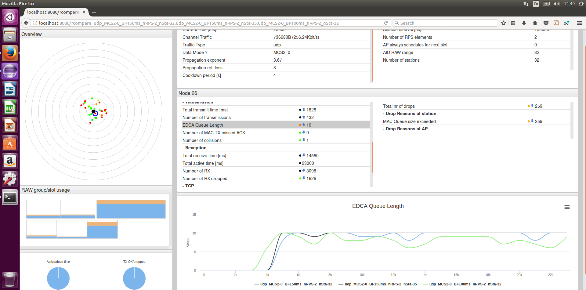586x290 pixels.
Task: Show site information icon in the address bar
Action: (x=35, y=23)
